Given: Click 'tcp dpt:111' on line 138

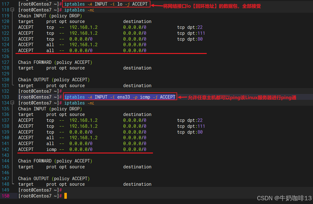Looking at the screenshot, I should click(x=191, y=126).
